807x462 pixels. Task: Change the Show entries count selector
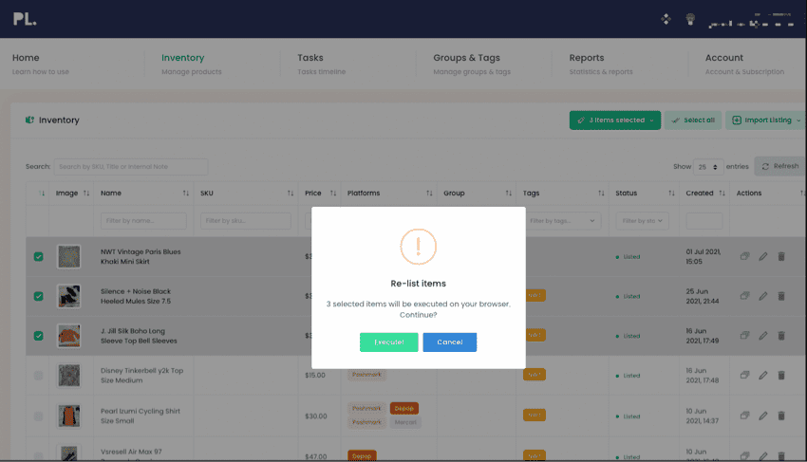(x=708, y=167)
